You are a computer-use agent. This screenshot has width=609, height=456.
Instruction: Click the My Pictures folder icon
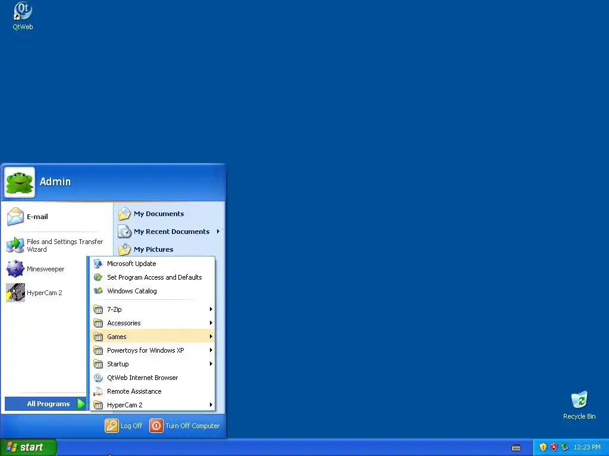pos(124,249)
